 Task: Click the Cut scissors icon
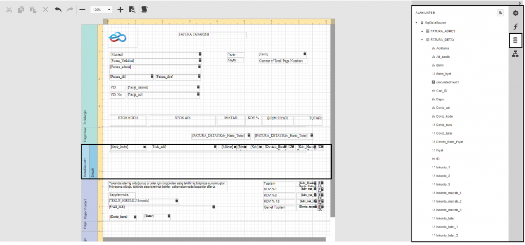click(9, 9)
